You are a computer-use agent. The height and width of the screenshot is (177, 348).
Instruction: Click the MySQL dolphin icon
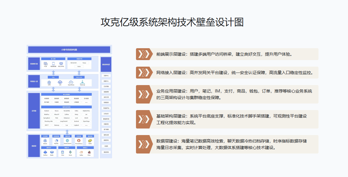(x=56, y=140)
